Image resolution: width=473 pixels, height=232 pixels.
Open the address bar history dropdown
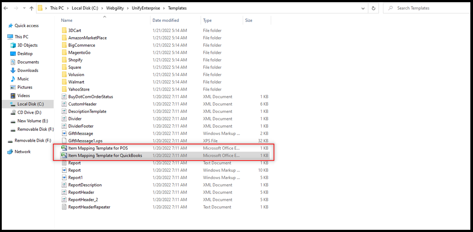[x=363, y=8]
